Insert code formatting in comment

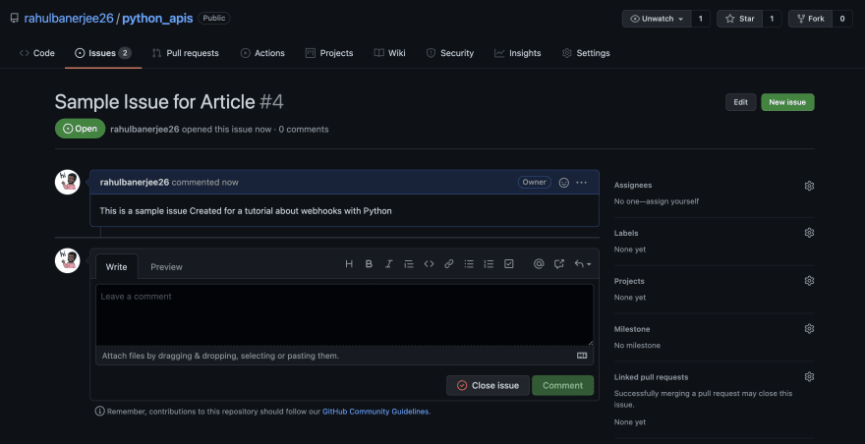[429, 264]
